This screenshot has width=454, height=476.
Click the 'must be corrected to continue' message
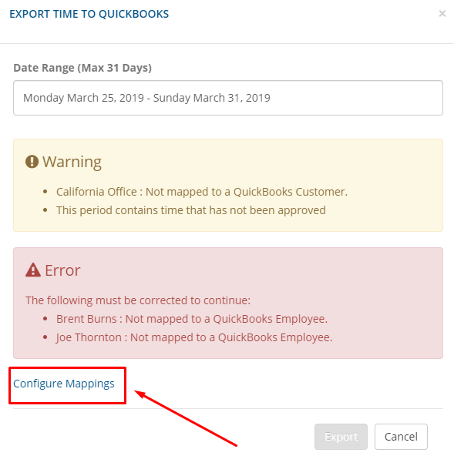[x=138, y=300]
